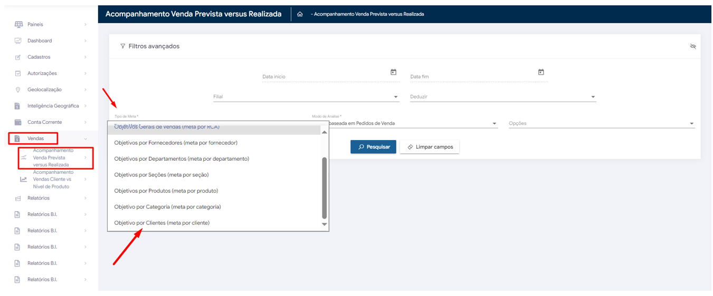713x296 pixels.
Task: Click the Autorizações sidebar icon
Action: [x=18, y=73]
